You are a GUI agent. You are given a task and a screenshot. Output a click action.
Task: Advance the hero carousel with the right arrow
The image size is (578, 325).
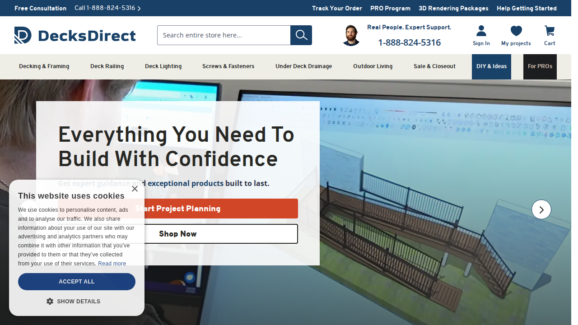[x=541, y=209]
